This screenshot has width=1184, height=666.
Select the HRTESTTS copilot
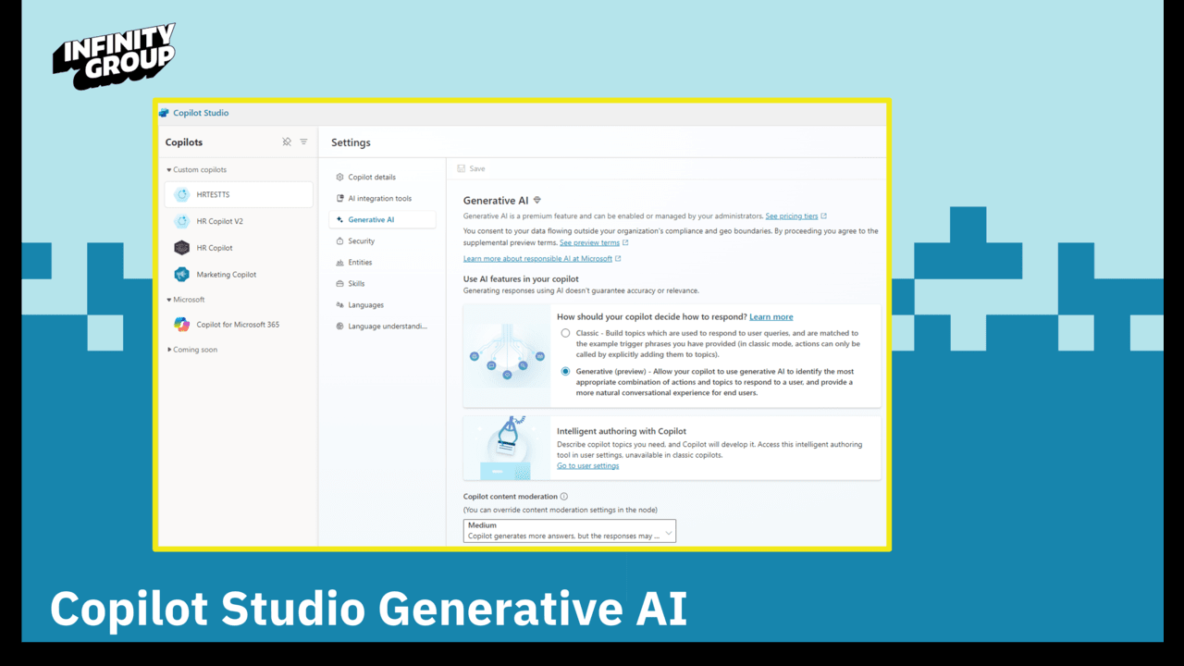coord(239,195)
